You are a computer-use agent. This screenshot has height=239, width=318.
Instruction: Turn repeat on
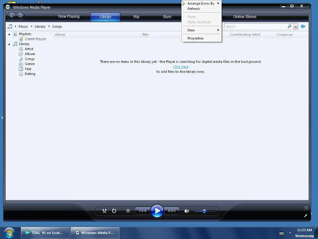pos(114,211)
